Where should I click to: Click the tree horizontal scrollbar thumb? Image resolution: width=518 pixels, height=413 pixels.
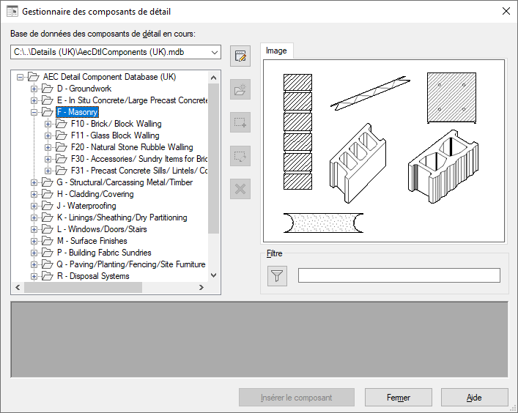point(83,288)
